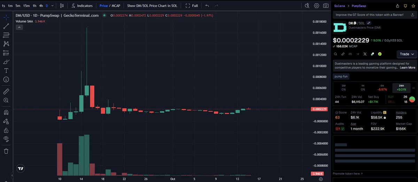Click Show DM/SOL Price Chart in SOL
This screenshot has height=182, width=418.
point(152,6)
